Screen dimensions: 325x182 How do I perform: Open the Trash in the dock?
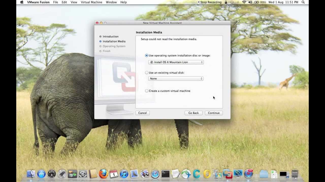[295, 174]
